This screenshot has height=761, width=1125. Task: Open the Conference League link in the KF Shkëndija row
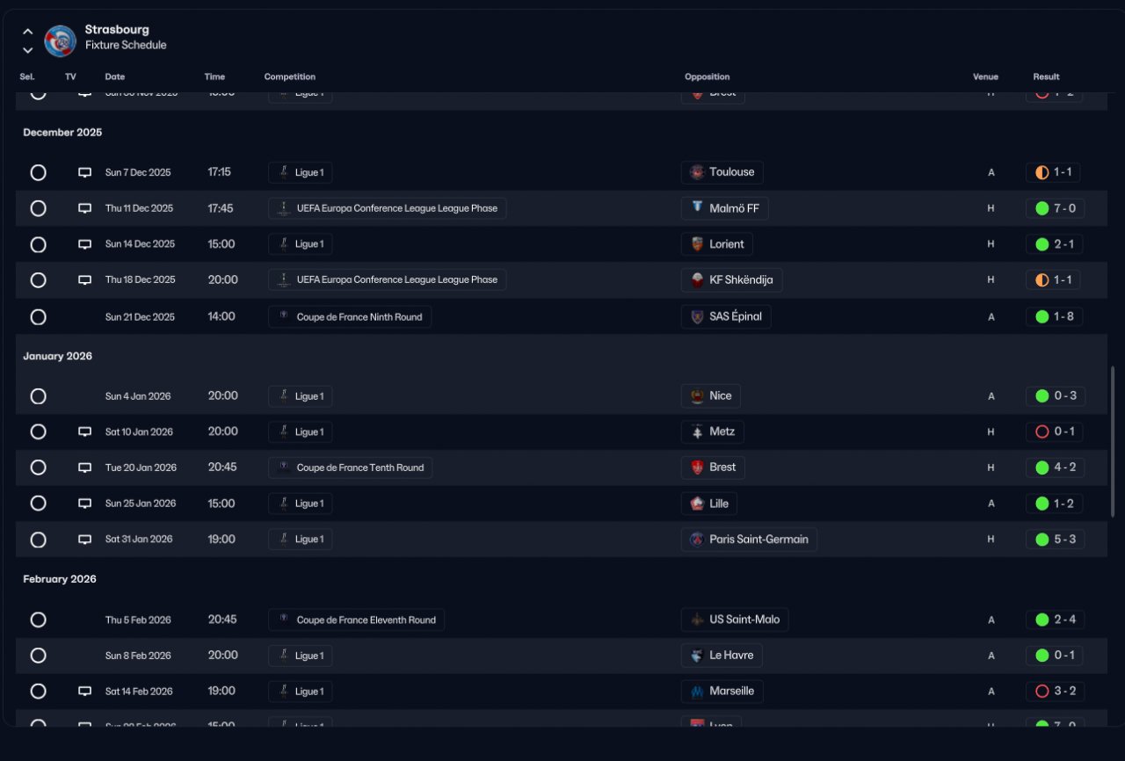(x=387, y=279)
